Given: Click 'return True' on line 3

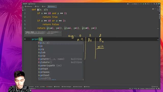Looking at the screenshot, I should pos(50,17).
